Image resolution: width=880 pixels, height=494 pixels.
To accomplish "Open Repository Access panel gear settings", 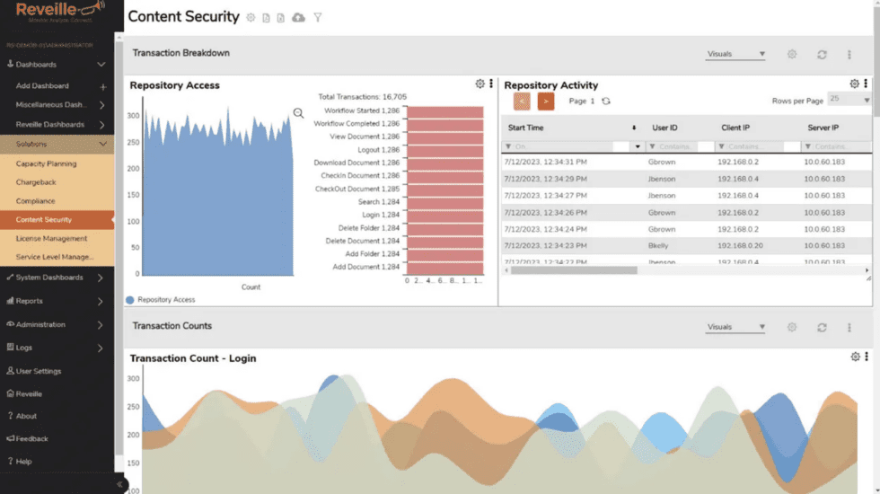I will point(480,84).
